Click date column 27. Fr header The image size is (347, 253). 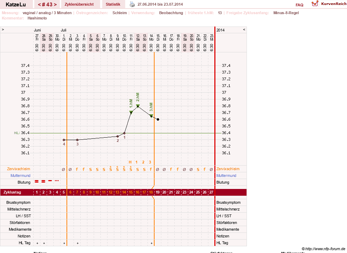[x=37, y=38]
